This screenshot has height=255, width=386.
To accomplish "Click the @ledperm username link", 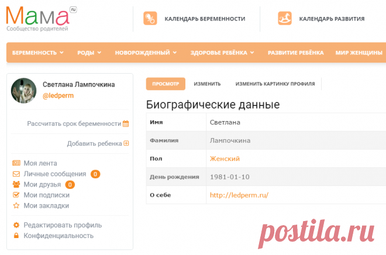I will [58, 96].
